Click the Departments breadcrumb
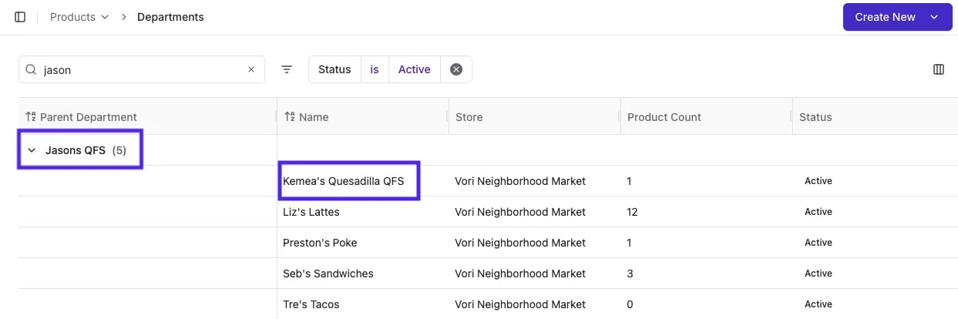 coord(170,17)
